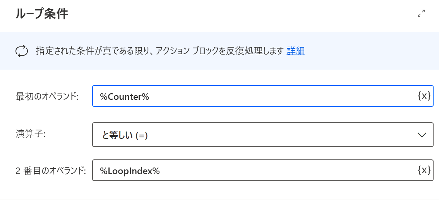The width and height of the screenshot is (439, 200).
Task: Click the ループ条件 dialog title
Action: pos(42,14)
